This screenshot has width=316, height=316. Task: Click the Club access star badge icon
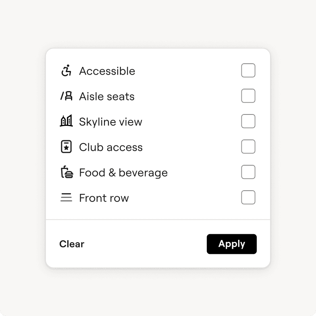coord(66,147)
